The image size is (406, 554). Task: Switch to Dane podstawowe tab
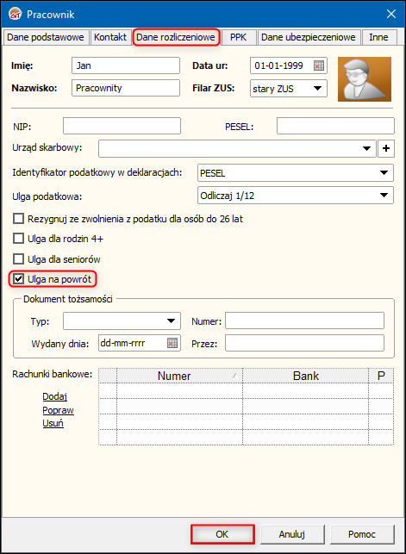45,37
